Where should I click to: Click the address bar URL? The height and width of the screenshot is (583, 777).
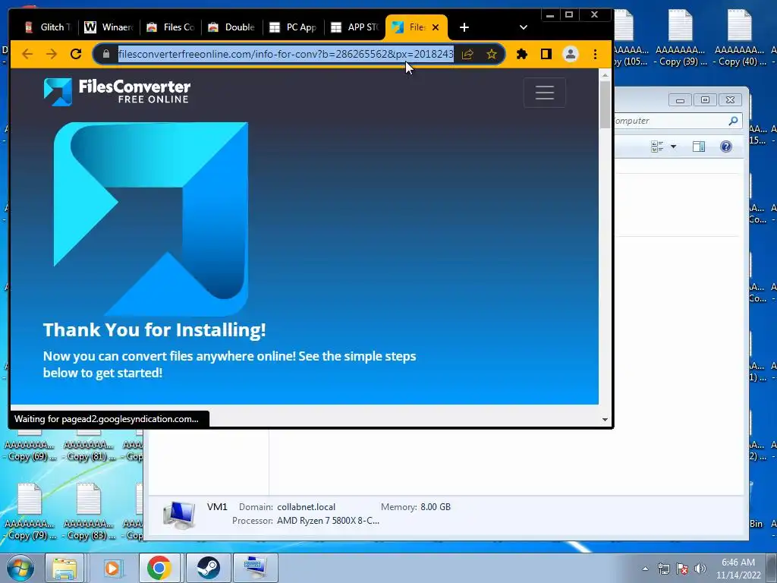point(285,54)
